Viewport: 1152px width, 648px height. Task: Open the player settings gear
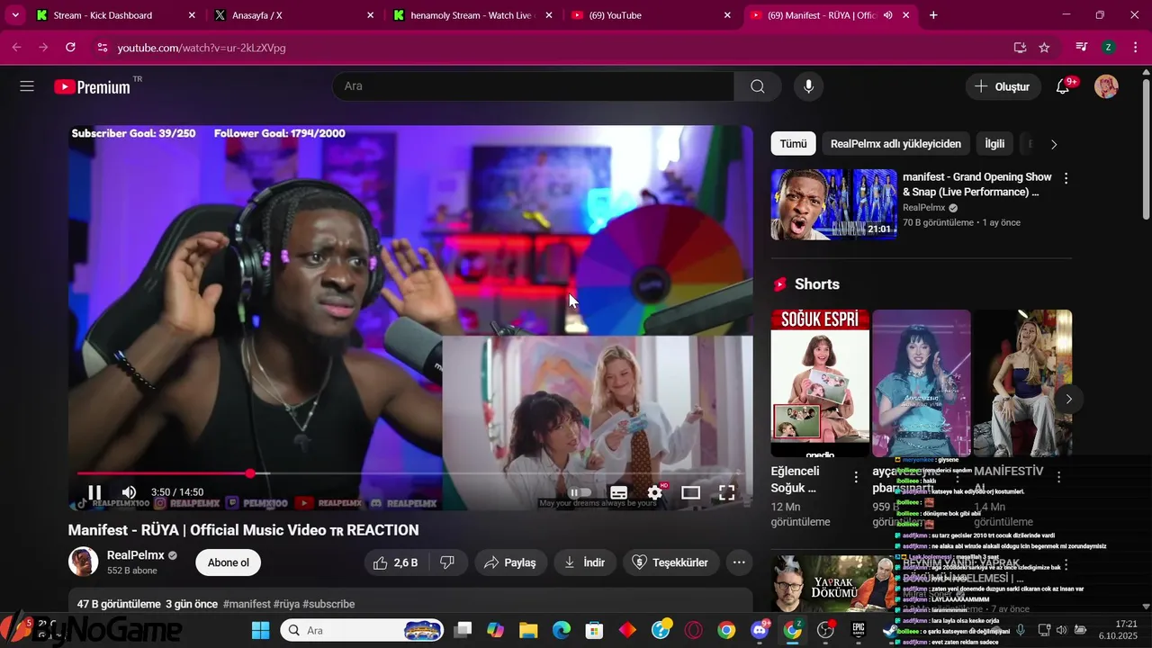655,492
